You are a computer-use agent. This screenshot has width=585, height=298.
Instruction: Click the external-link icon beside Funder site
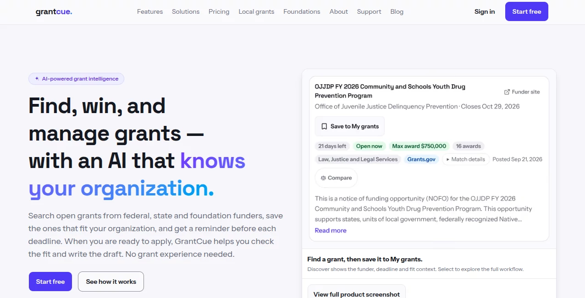pos(507,92)
